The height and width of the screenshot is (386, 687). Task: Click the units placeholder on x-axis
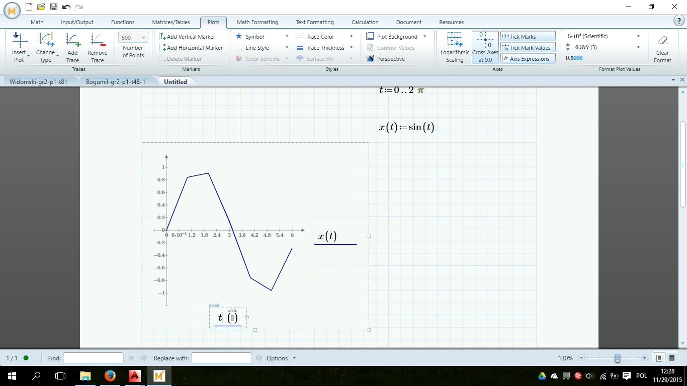(x=232, y=318)
